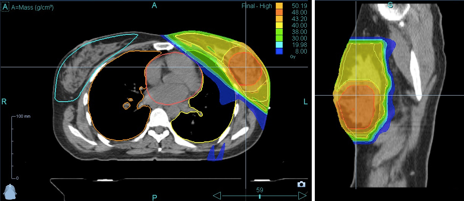464x201 pixels.
Task: Click the 50.19 Gy color swatch
Action: coord(279,6)
